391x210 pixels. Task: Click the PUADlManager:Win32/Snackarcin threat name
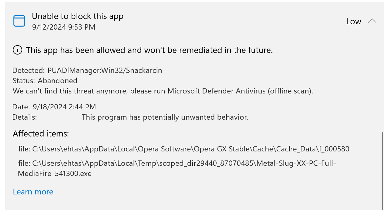pyautogui.click(x=105, y=70)
